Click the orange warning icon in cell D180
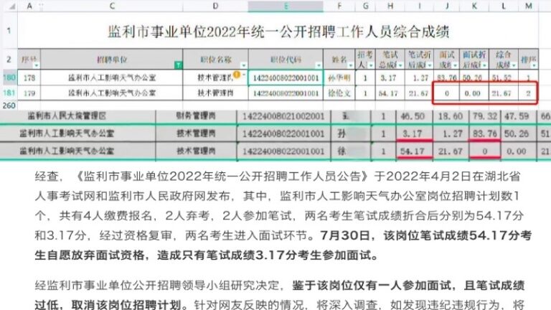Image resolution: width=551 pixels, height=310 pixels. 237,75
